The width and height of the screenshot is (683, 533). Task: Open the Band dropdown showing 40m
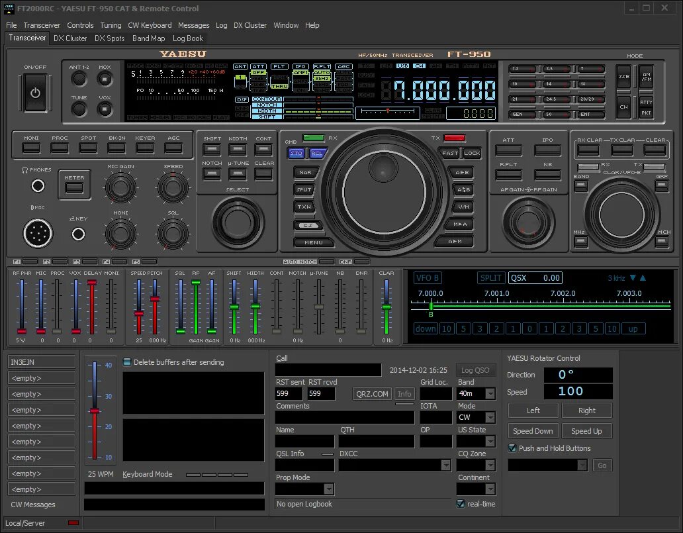click(x=490, y=394)
